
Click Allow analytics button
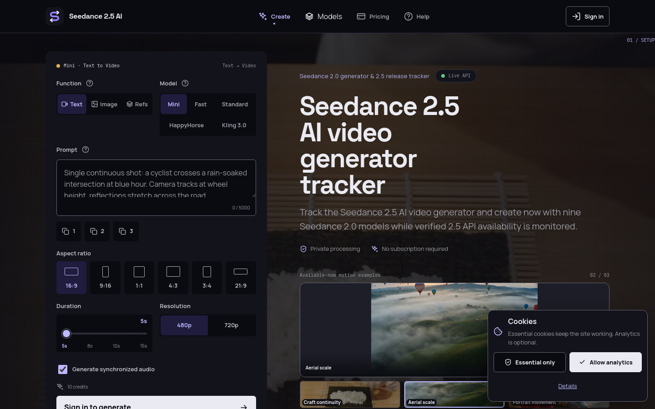[x=605, y=362]
